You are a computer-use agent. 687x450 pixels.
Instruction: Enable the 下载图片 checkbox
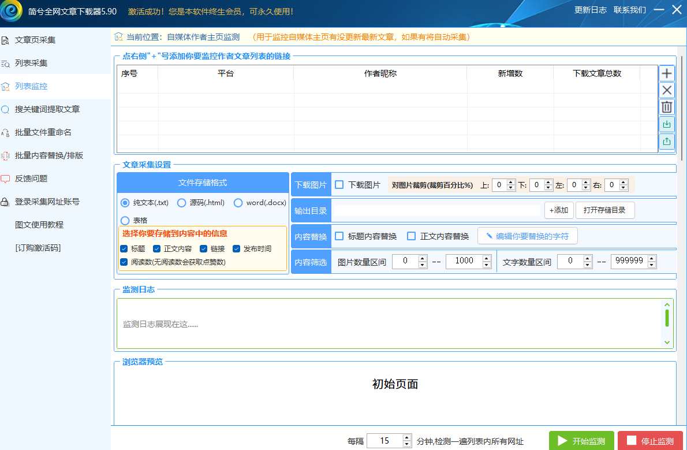[339, 185]
